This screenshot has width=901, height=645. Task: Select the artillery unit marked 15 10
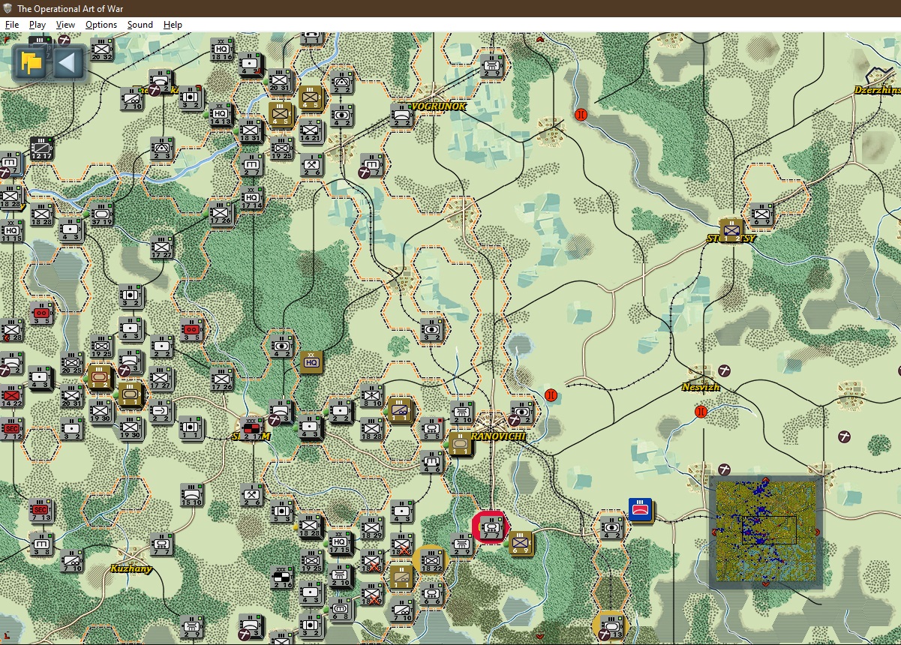tap(192, 494)
